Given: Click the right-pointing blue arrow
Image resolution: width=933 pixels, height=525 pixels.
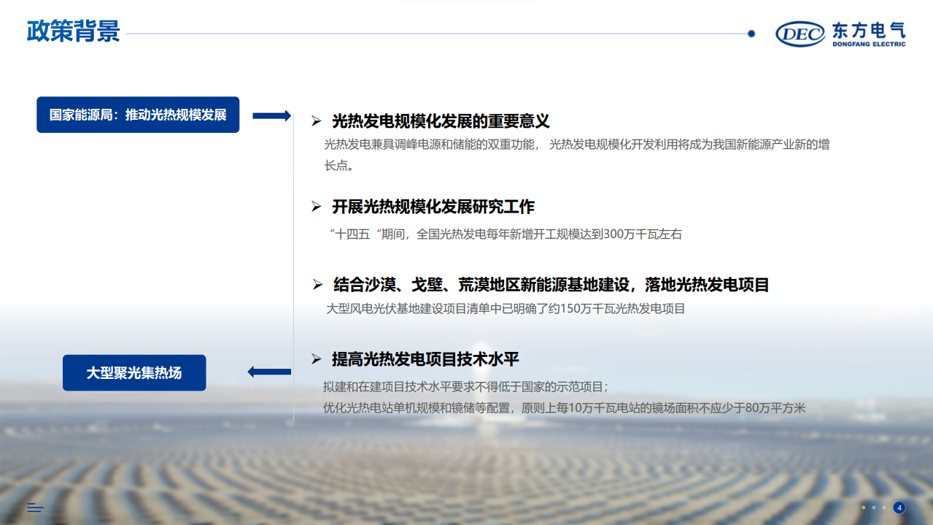Looking at the screenshot, I should 271,115.
